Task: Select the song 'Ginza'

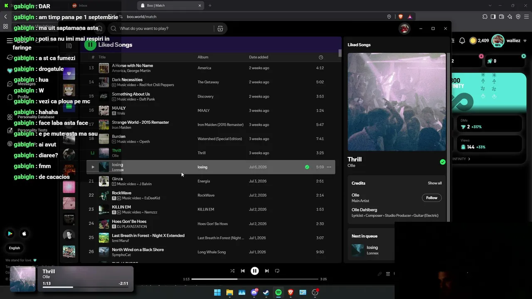Action: pos(117,179)
